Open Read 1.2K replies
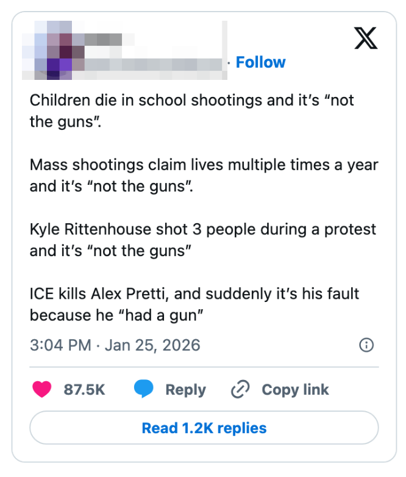The height and width of the screenshot is (477, 406). [204, 428]
